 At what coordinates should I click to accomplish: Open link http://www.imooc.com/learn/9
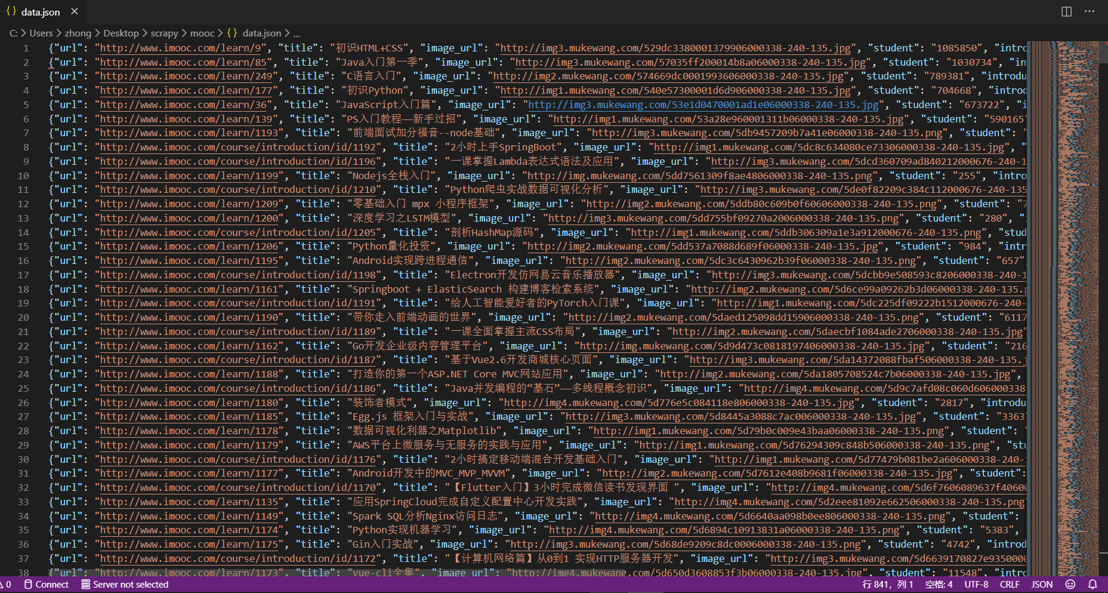181,48
